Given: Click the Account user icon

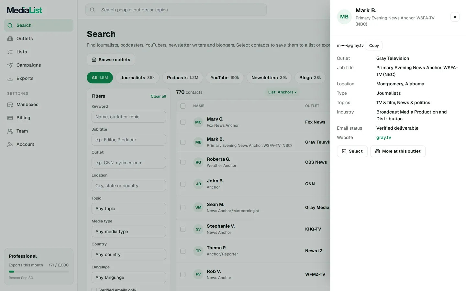Looking at the screenshot, I should 10,145.
